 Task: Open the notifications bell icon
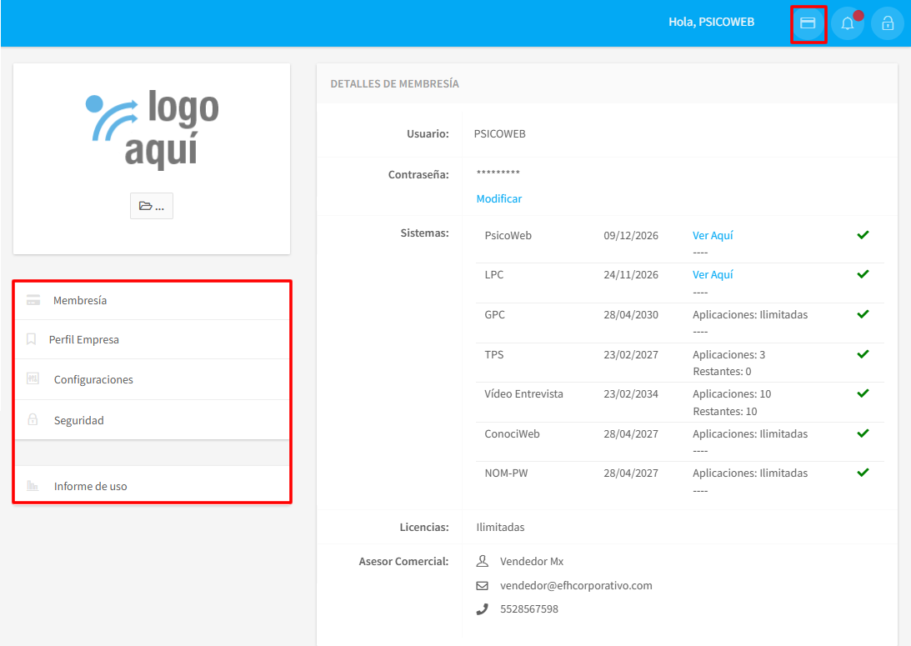click(848, 23)
